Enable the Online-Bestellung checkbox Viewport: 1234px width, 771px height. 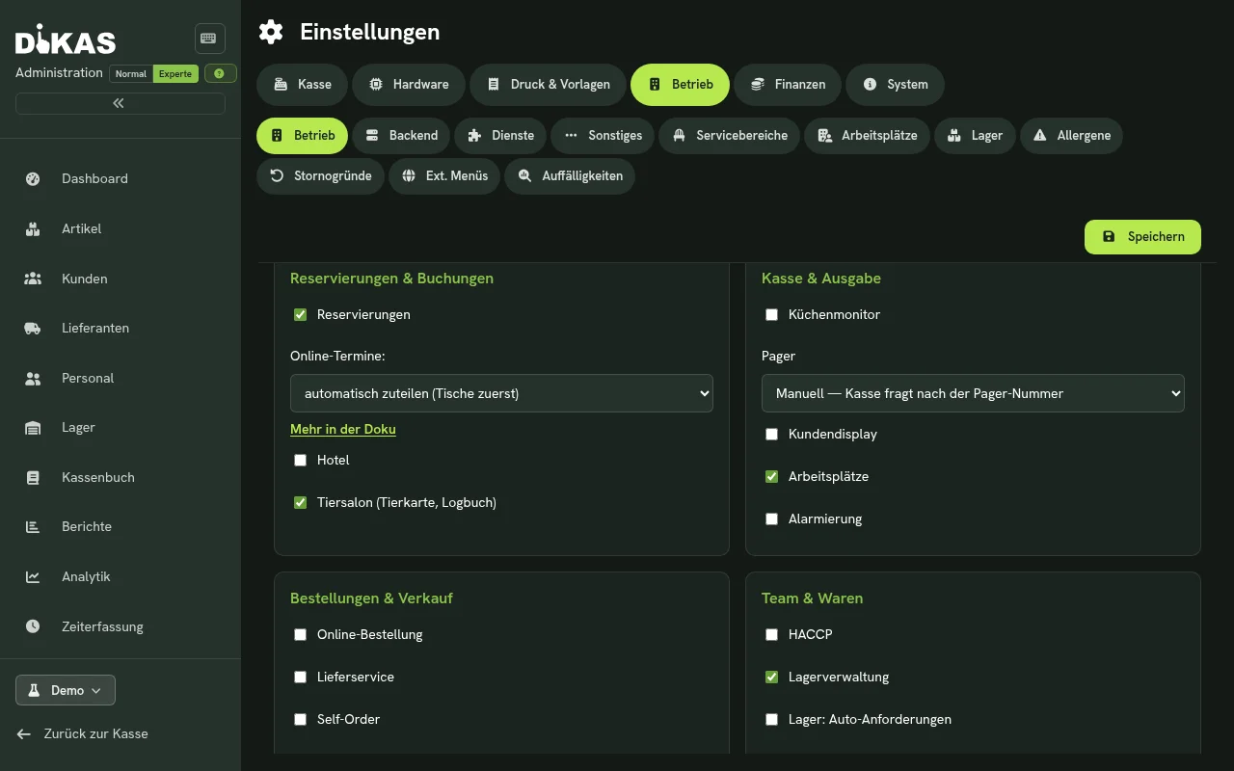click(300, 634)
